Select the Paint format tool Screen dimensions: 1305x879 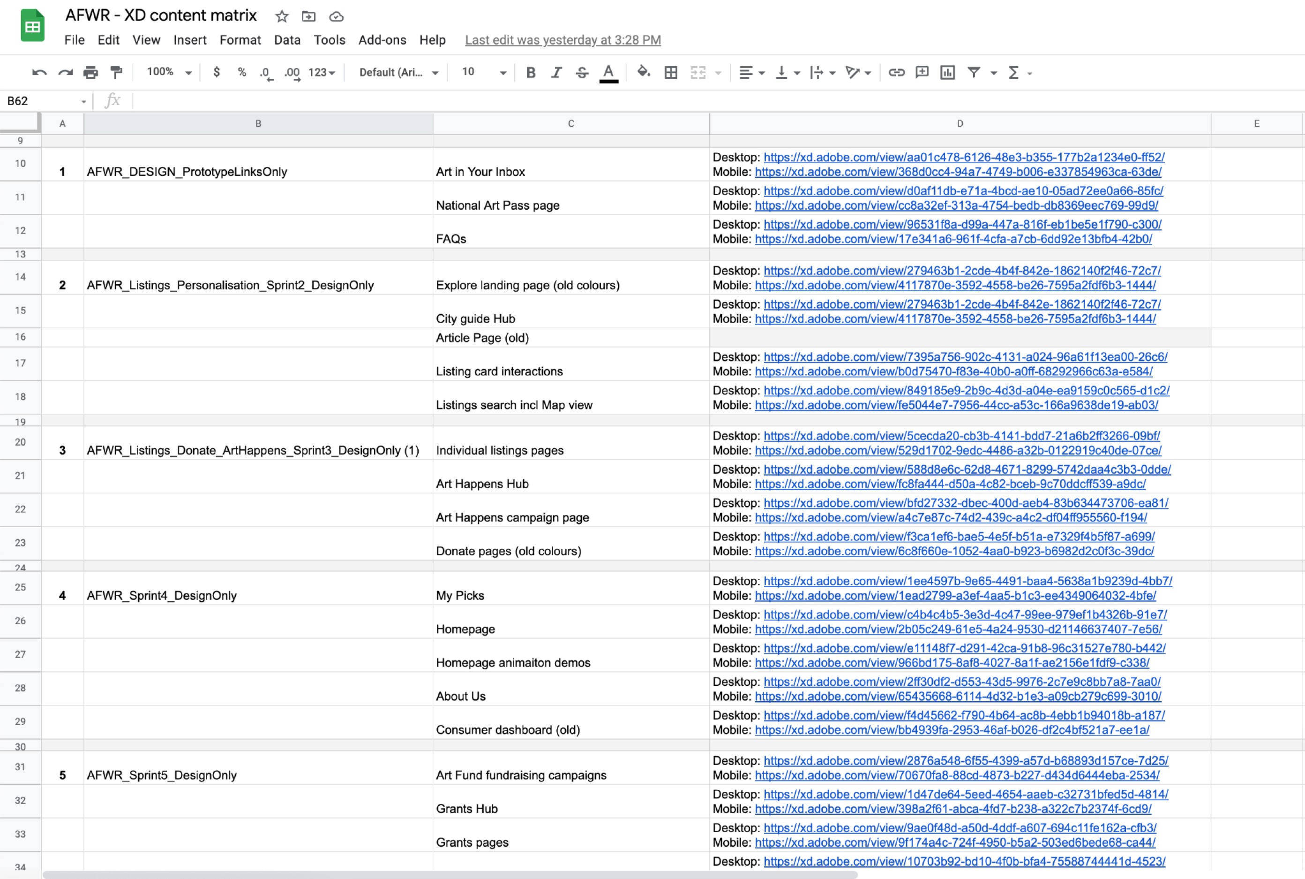click(117, 72)
